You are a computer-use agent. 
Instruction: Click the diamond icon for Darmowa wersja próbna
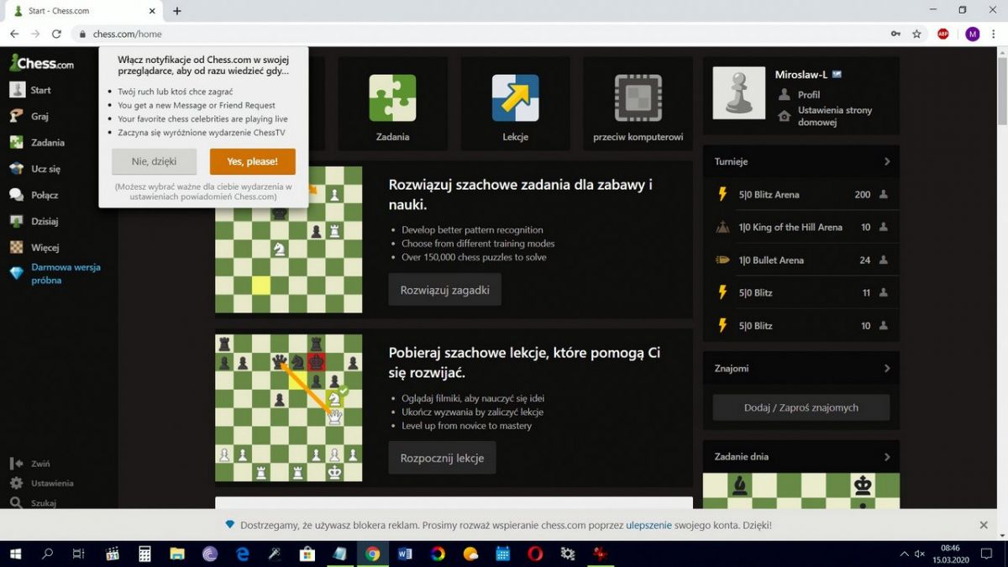tap(16, 273)
